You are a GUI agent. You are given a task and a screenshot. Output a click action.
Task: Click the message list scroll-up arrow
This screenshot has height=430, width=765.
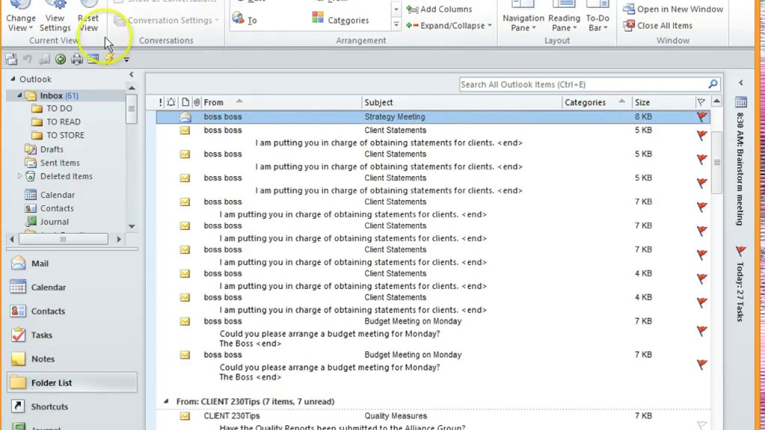(717, 102)
